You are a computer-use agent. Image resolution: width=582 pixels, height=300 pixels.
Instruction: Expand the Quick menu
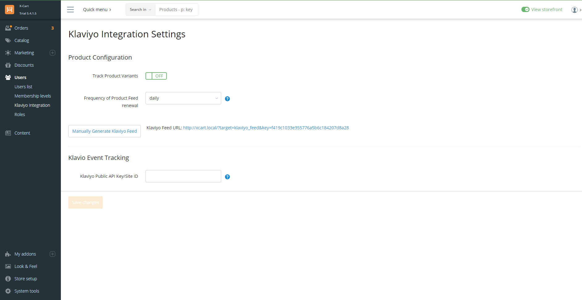[x=97, y=10]
